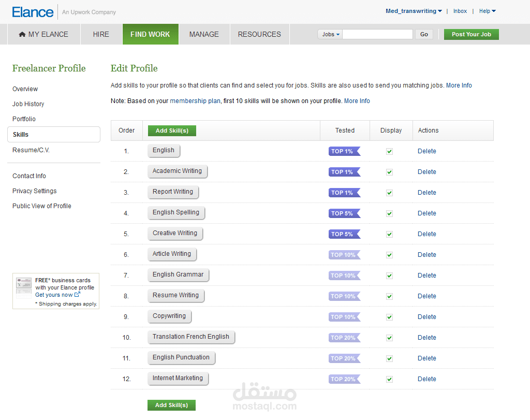Go to Overview in Freelancer Profile
Viewport: 530px width, 420px height.
point(25,89)
